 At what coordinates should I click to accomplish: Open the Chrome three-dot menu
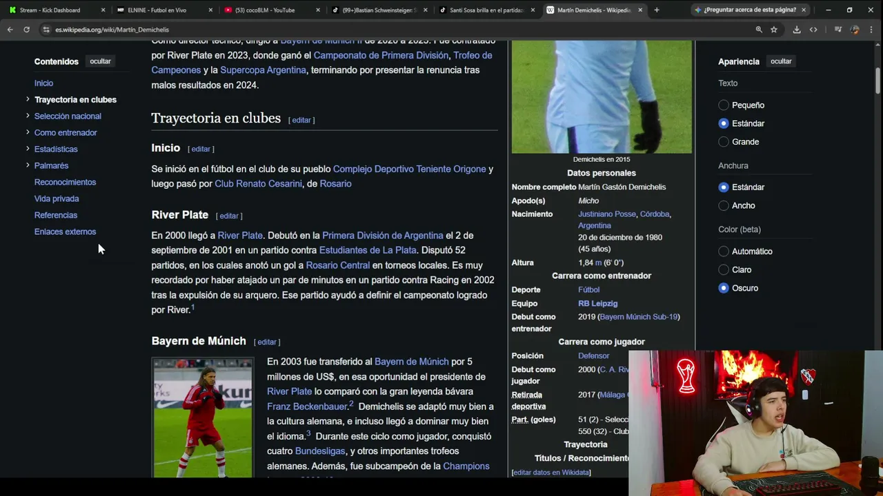(x=871, y=30)
